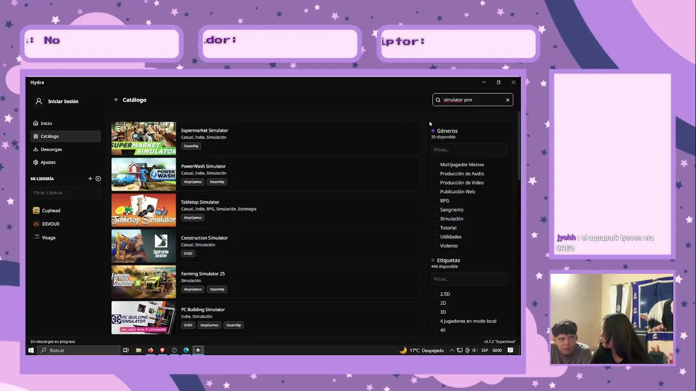Click the user icon beside Iniciar Sesión

(x=39, y=102)
